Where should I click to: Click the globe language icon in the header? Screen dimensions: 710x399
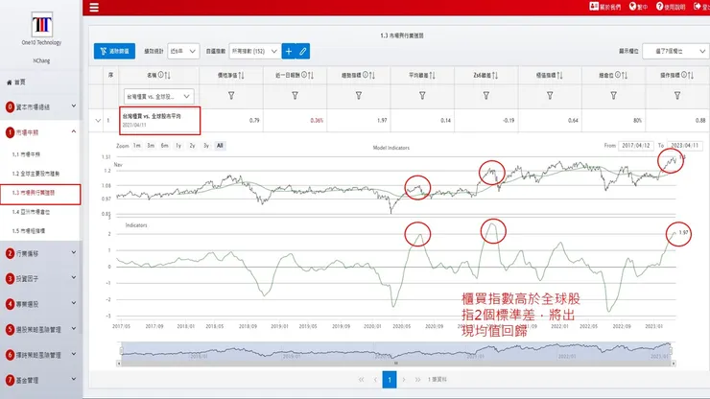click(632, 7)
